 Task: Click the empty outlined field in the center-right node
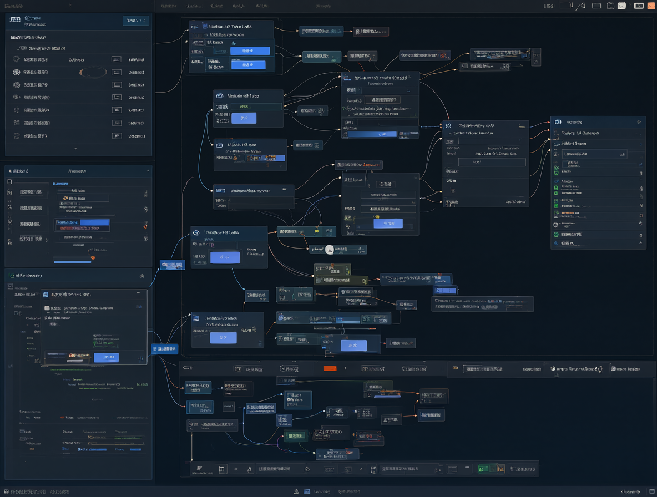492,162
